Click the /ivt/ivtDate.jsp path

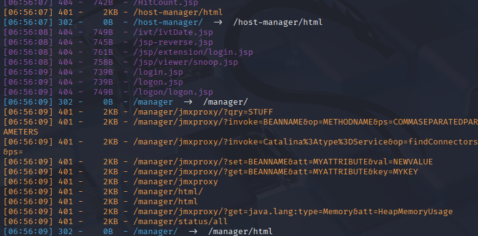173,32
